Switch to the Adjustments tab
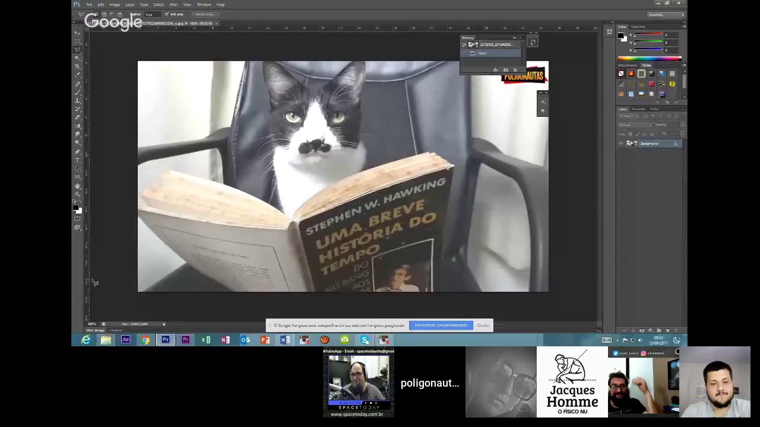760x427 pixels. point(628,65)
